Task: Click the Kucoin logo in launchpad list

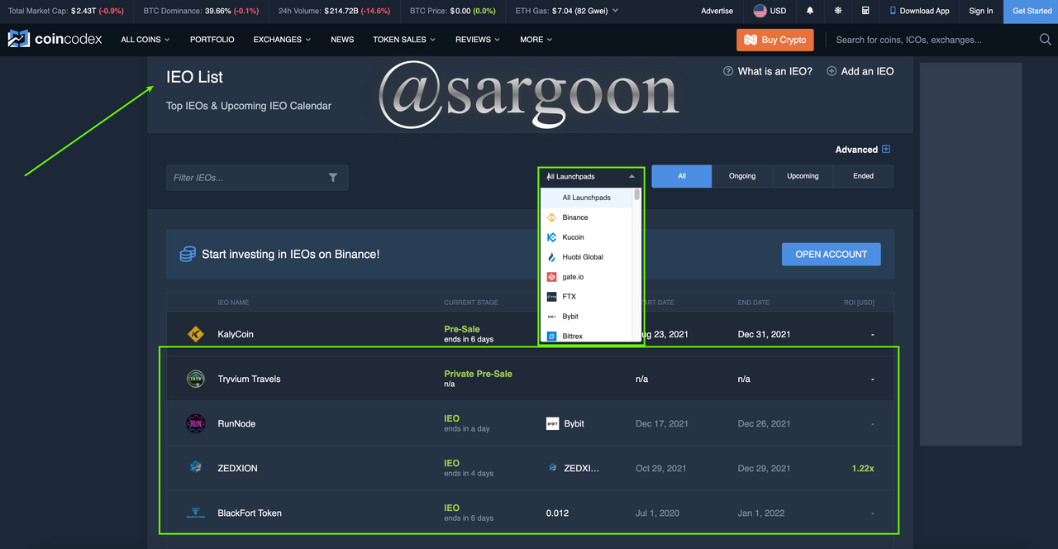Action: pos(552,237)
